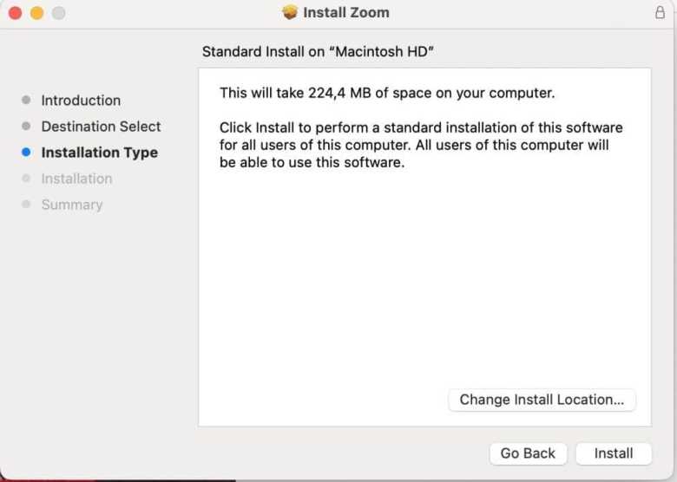Click the dimmed Installation step
The width and height of the screenshot is (677, 482).
pyautogui.click(x=76, y=179)
